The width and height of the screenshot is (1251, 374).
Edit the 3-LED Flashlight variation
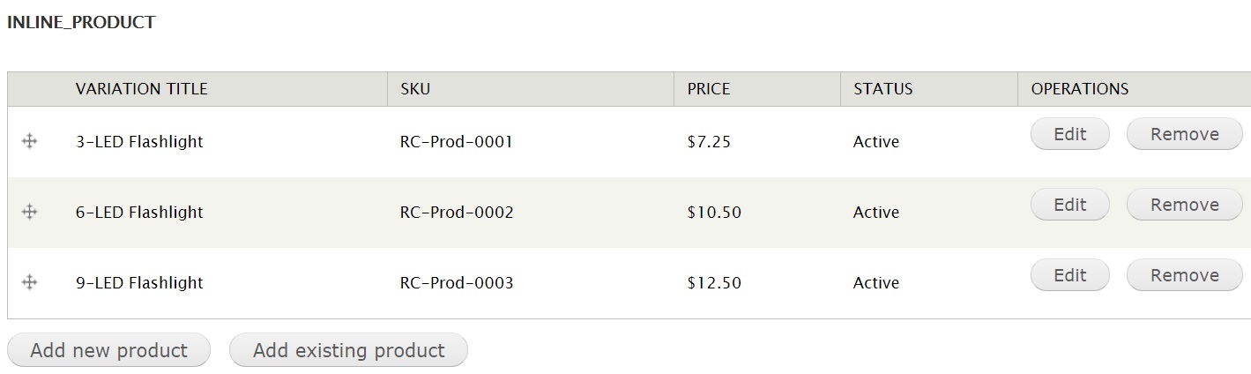click(1069, 134)
